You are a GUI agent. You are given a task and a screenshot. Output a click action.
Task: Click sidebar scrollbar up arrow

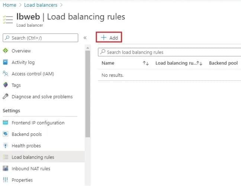point(88,48)
